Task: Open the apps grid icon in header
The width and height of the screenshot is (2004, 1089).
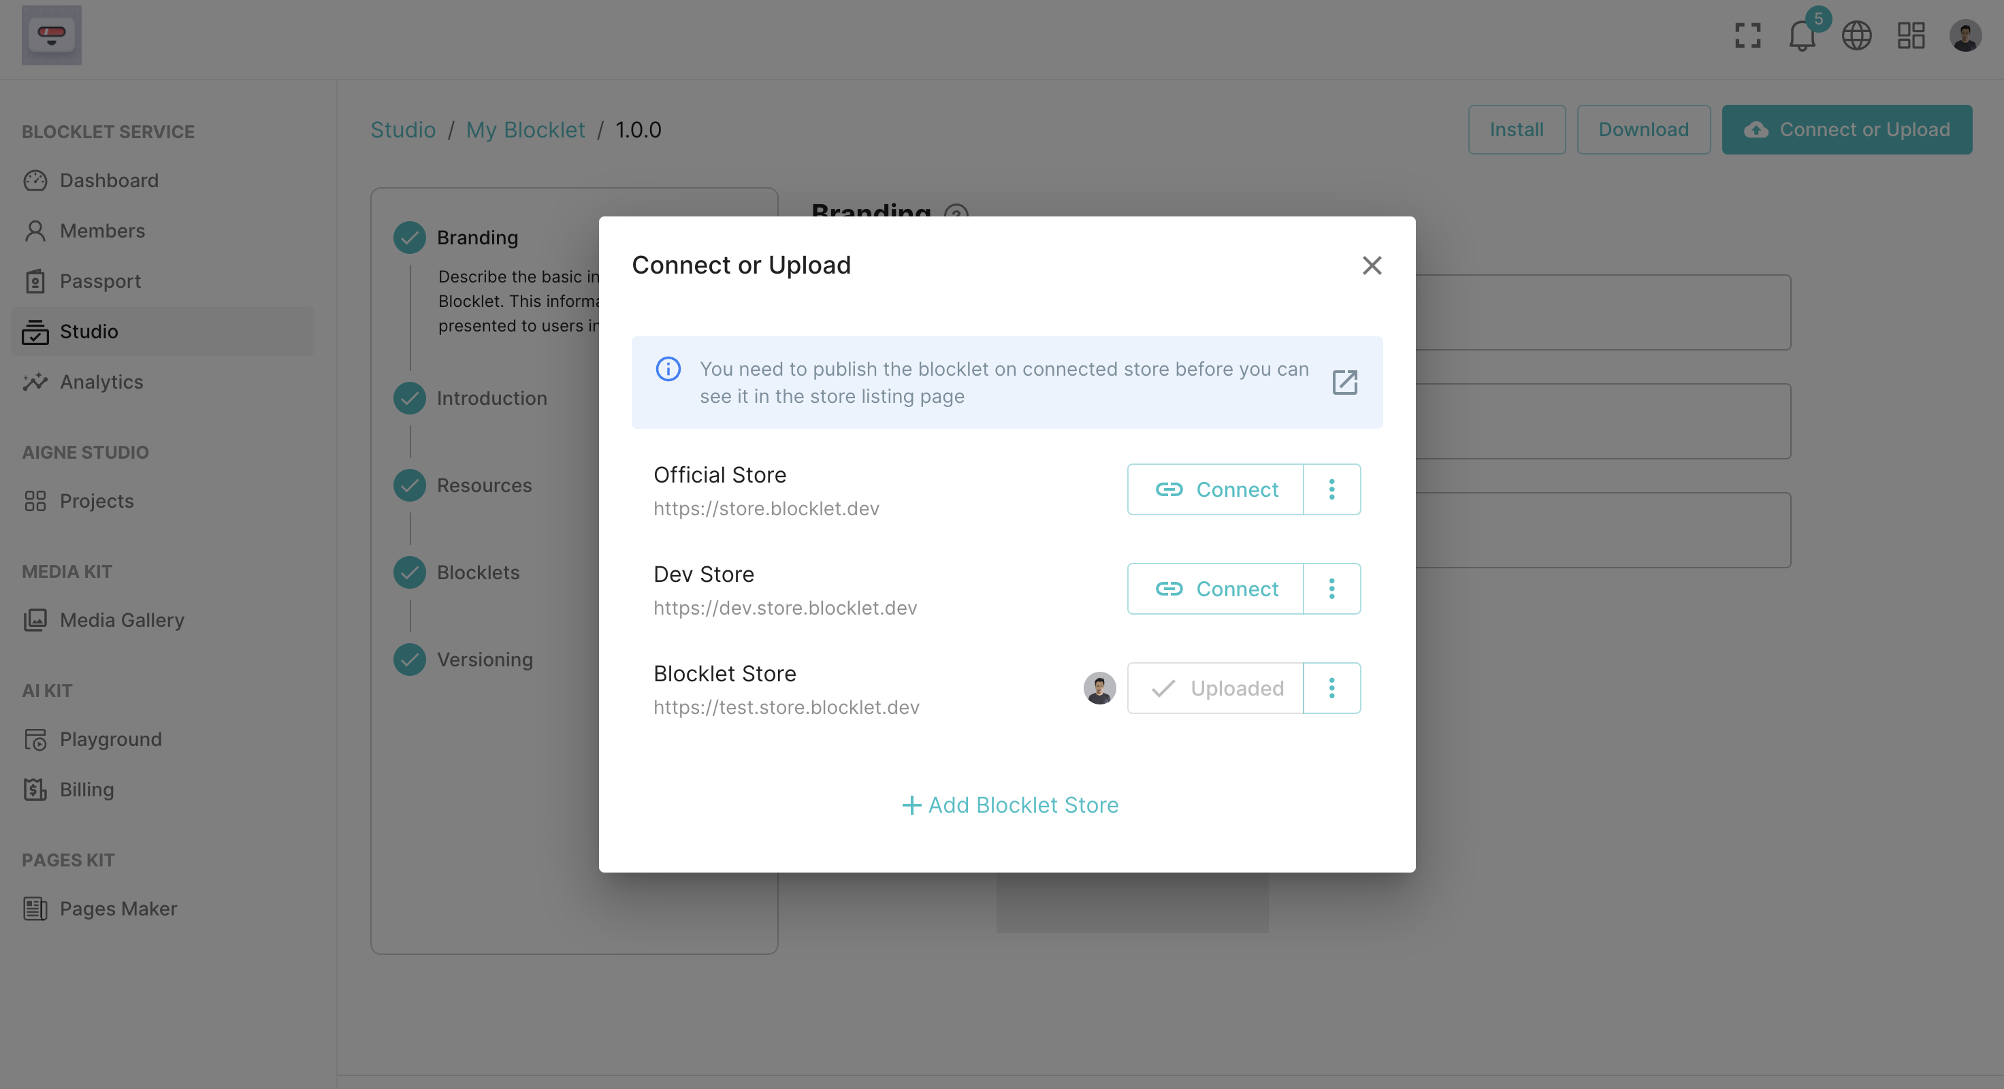Action: 1911,36
